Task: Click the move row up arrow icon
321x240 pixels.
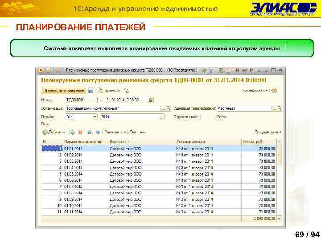Action: [90, 132]
